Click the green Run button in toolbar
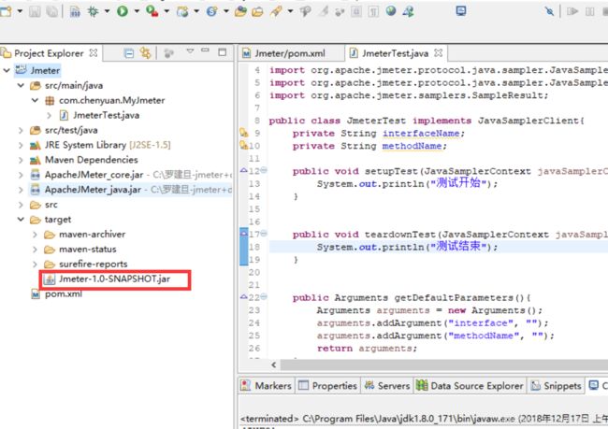Image resolution: width=608 pixels, height=429 pixels. pyautogui.click(x=123, y=11)
